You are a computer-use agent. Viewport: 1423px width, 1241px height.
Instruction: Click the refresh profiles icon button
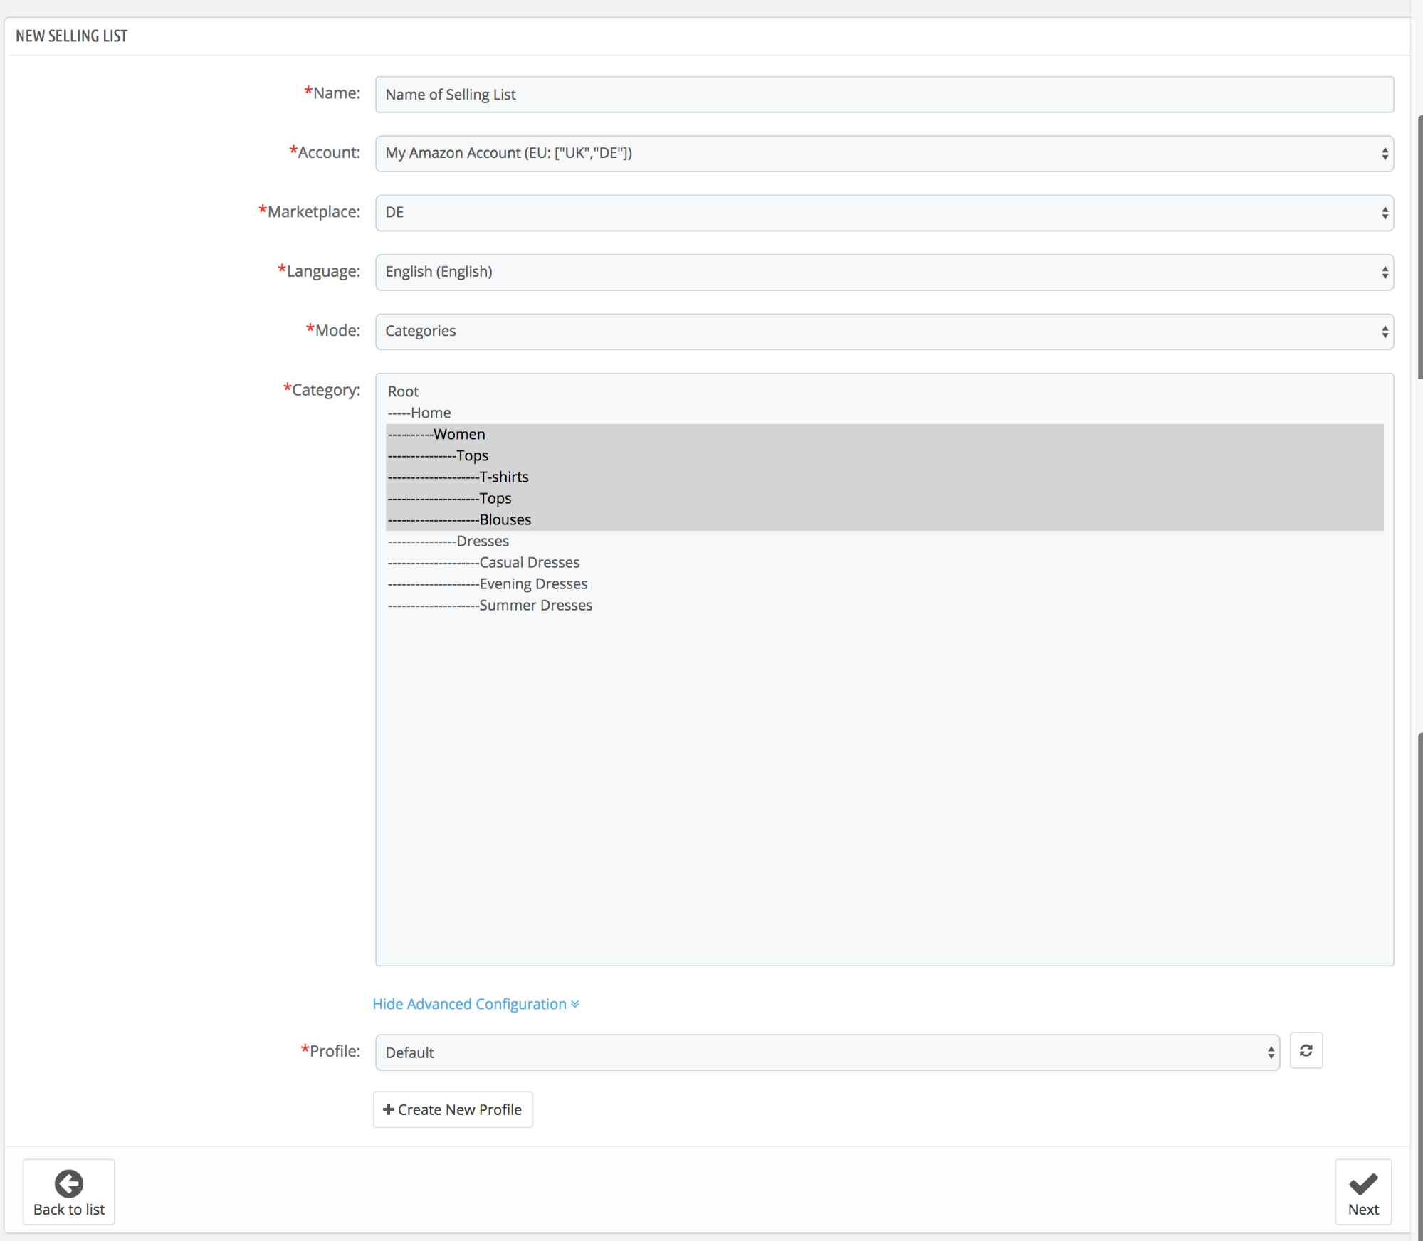point(1306,1050)
